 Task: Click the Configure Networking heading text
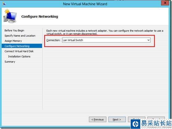click(x=40, y=17)
